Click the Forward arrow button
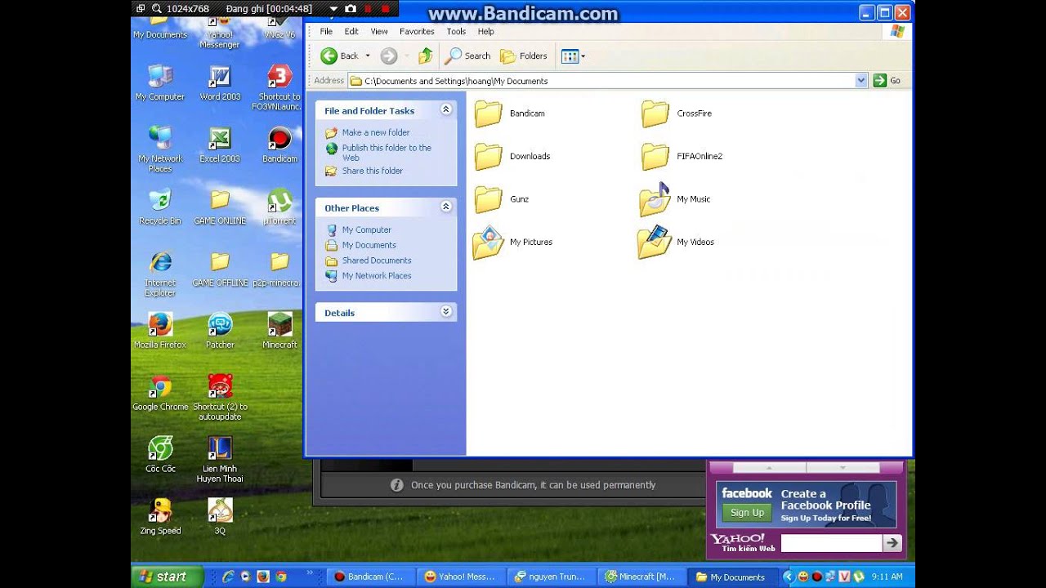The height and width of the screenshot is (588, 1046). pos(389,56)
